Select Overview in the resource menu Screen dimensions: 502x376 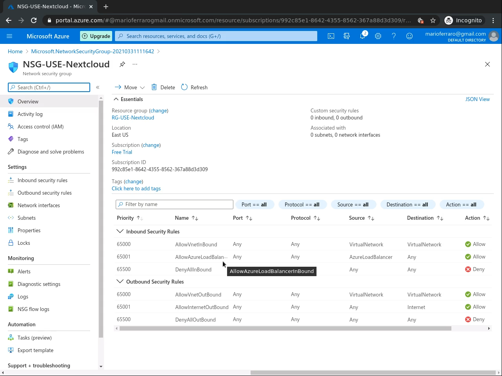[49, 101]
